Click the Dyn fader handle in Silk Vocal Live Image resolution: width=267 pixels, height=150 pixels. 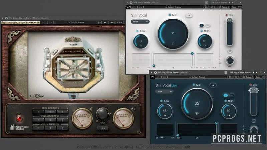point(254,90)
